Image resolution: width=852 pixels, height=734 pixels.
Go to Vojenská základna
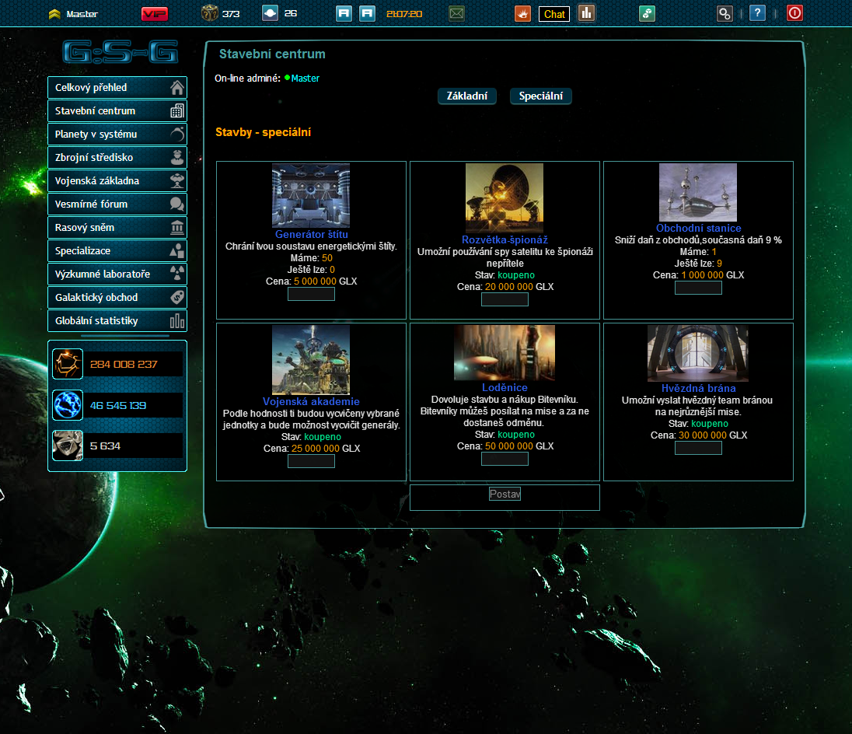(x=117, y=181)
